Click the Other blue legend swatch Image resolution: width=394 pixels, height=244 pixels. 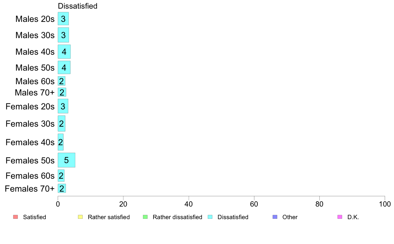point(275,217)
